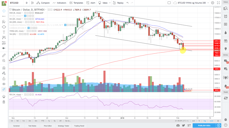This screenshot has width=229, height=128.
Task: Select the Text annotation tool
Action: click(4, 32)
